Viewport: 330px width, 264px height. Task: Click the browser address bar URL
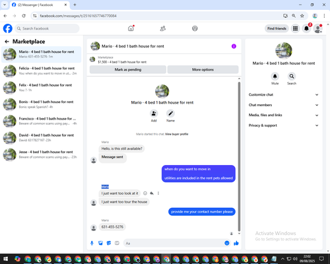pyautogui.click(x=78, y=16)
